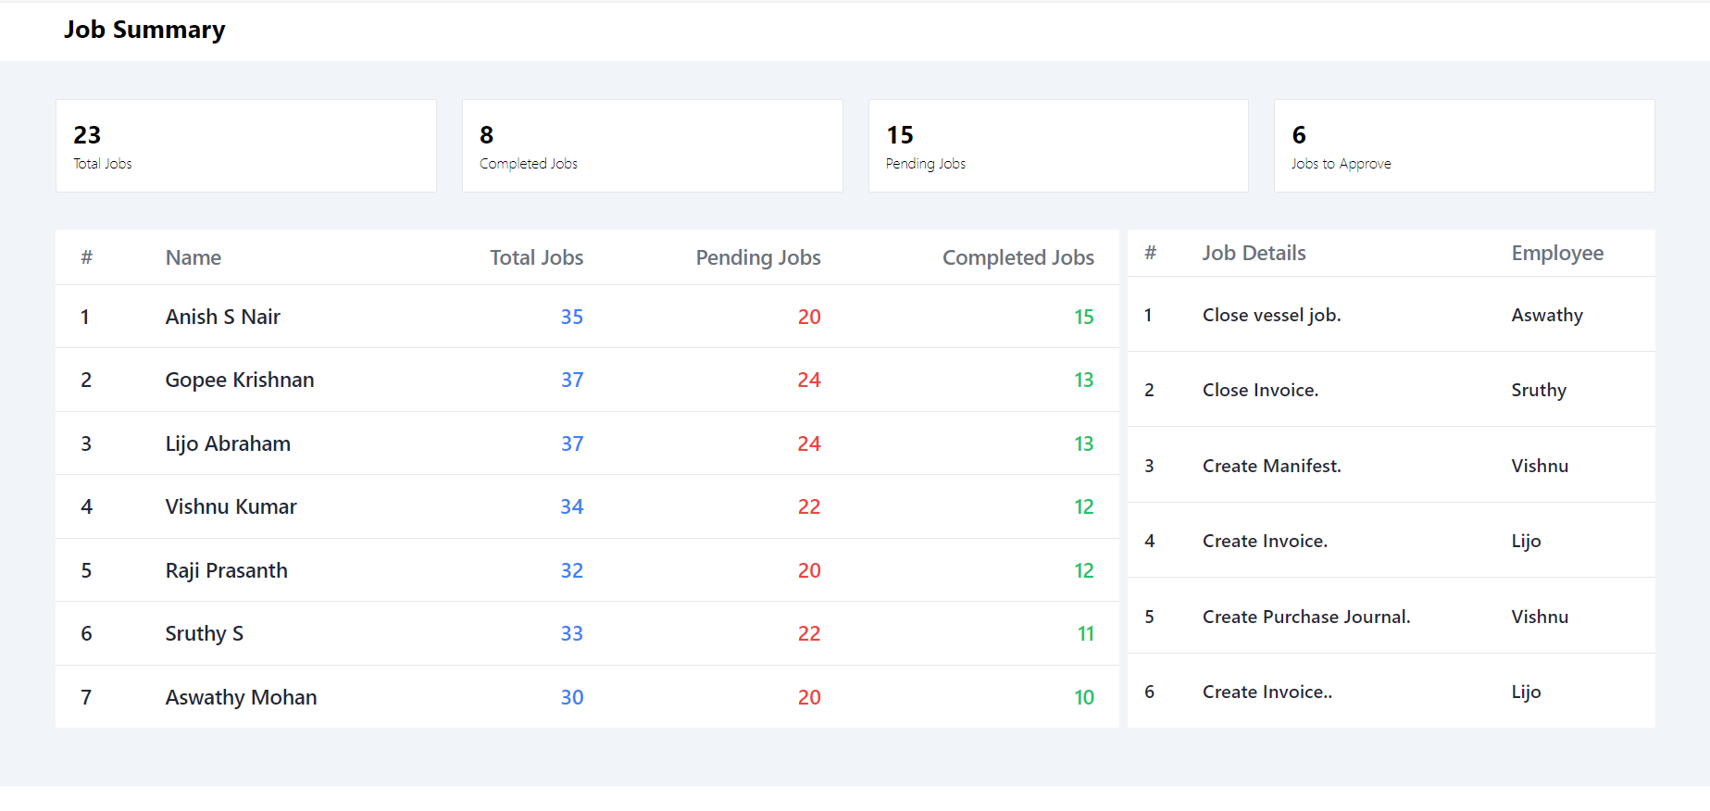Click Anish S Nair's pending jobs 20
Screen dimensions: 1710x811
809,317
